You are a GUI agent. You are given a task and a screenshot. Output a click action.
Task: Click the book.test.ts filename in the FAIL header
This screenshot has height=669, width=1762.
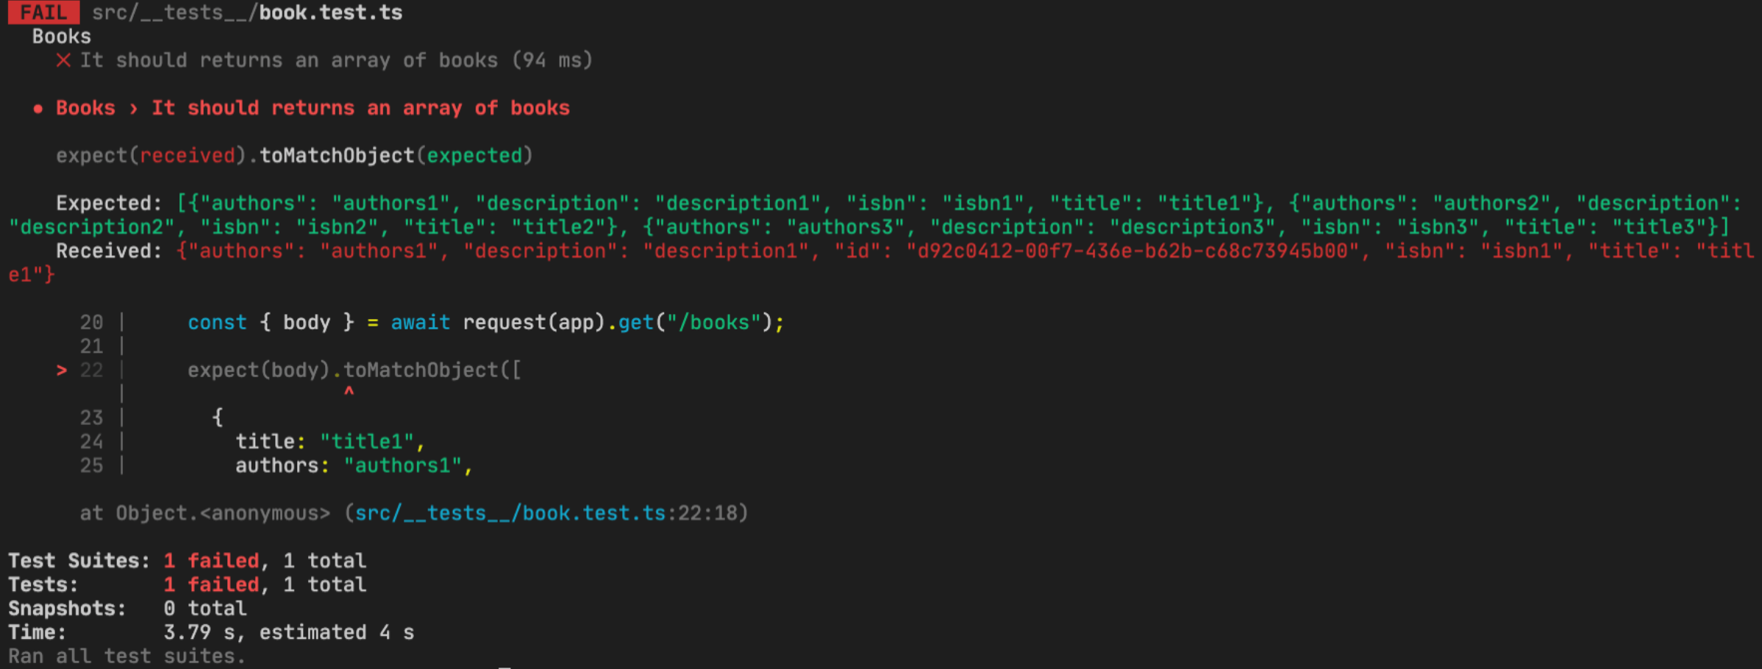[x=330, y=12]
